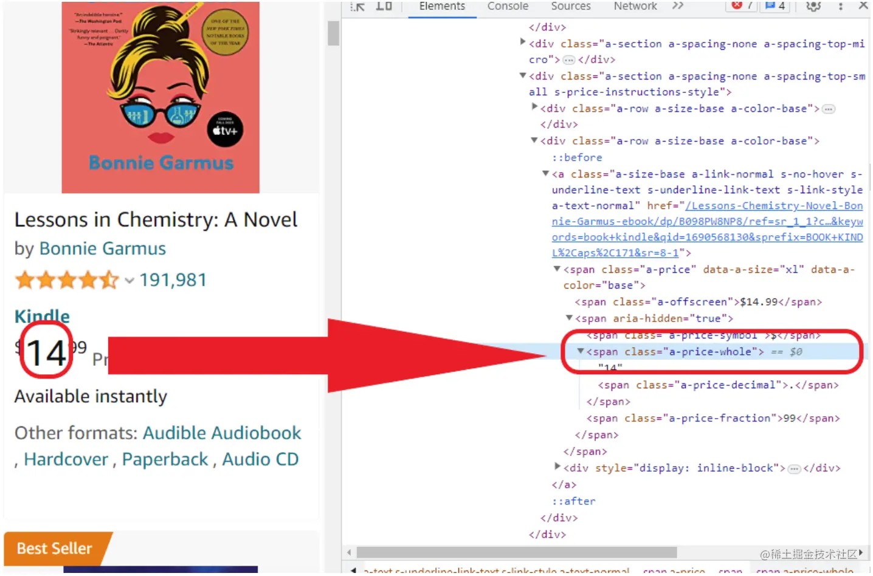Collapse the second a-row a-size-base div
Screen dimensions: 873x576
534,140
